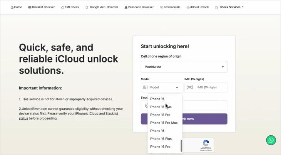Open WhatsApp chat floating button
The image size is (281, 155).
(271, 140)
